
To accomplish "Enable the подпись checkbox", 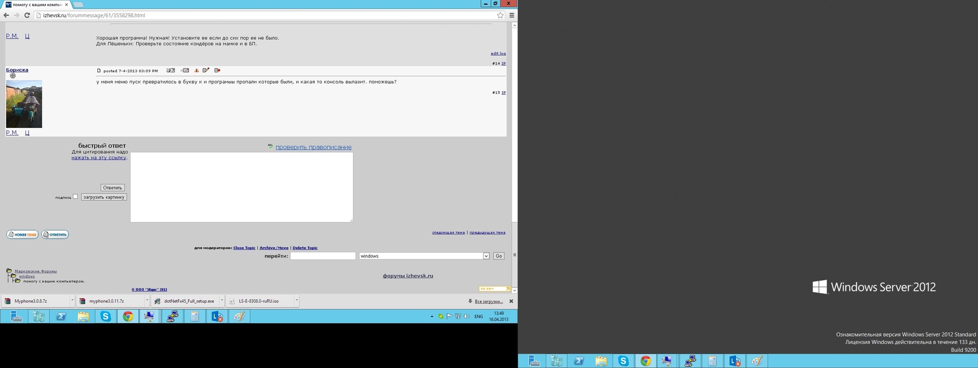I will click(x=75, y=197).
